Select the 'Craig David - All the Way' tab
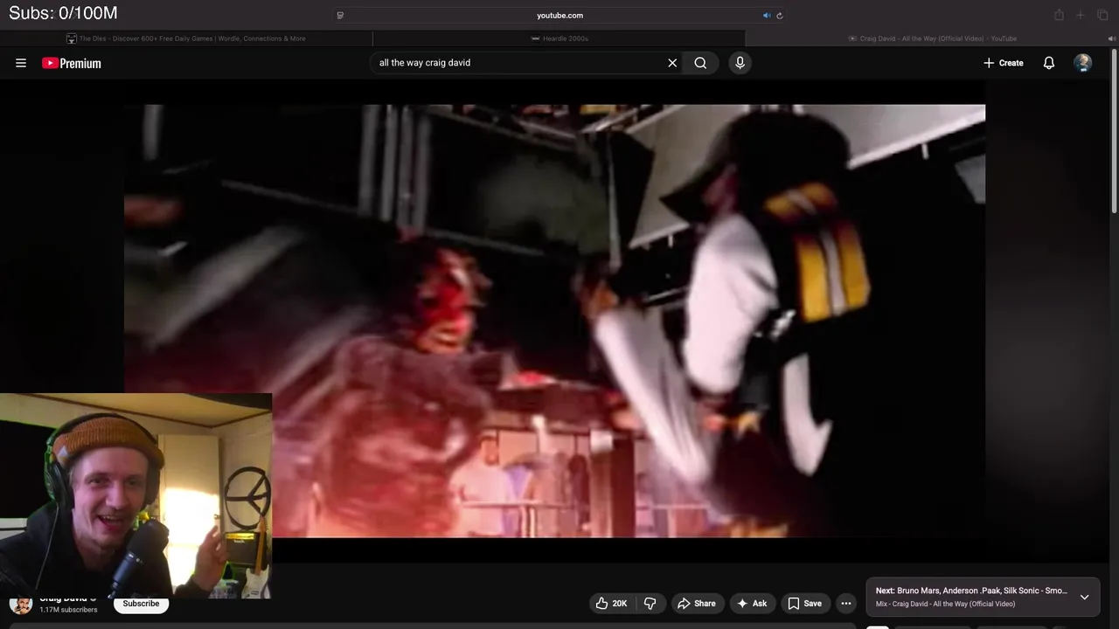 932,38
